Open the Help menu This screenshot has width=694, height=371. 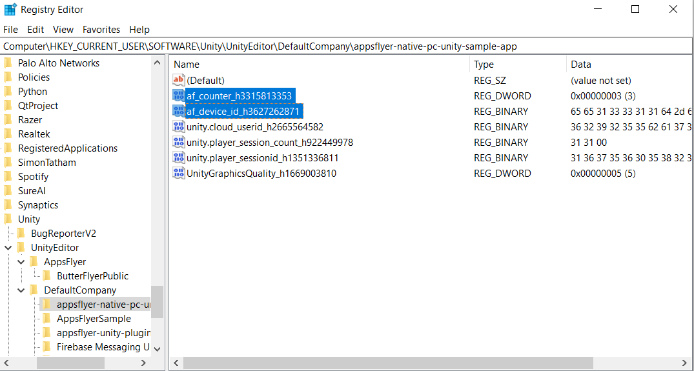click(139, 30)
